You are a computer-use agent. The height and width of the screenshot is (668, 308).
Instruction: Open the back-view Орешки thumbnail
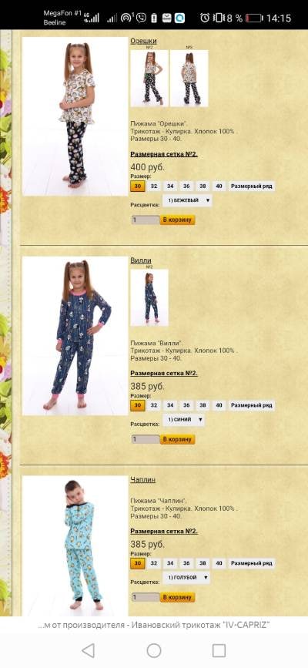point(189,79)
